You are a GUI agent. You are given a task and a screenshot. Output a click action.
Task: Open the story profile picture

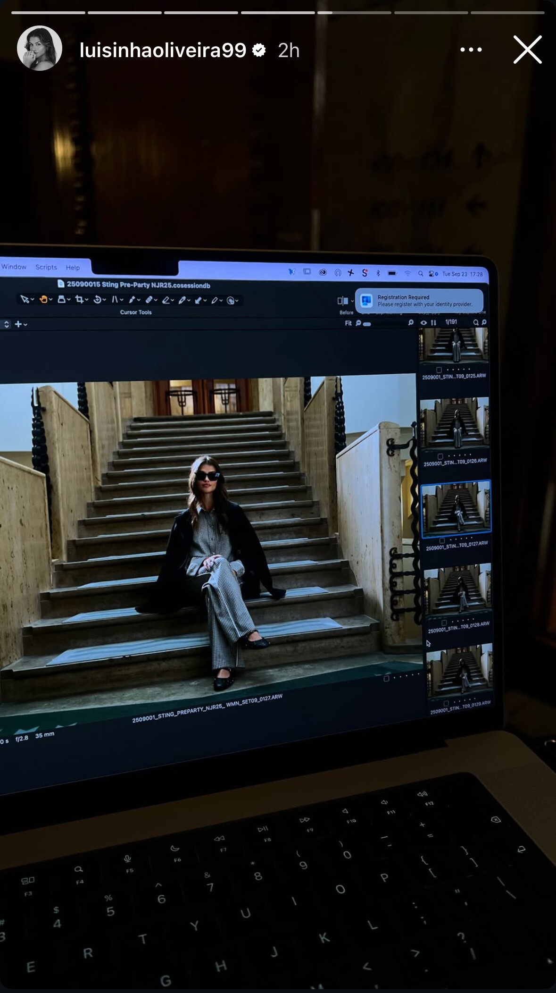(x=40, y=48)
